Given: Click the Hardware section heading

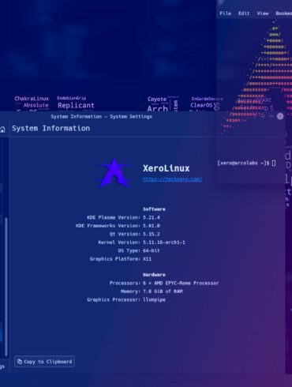Looking at the screenshot, I should 154,275.
